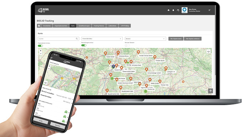The image size is (248, 137).
Task: Toggle Beschriftungen ein/aus switch
Action: (x=84, y=45)
